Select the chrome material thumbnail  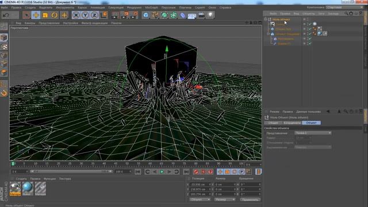pos(16,189)
